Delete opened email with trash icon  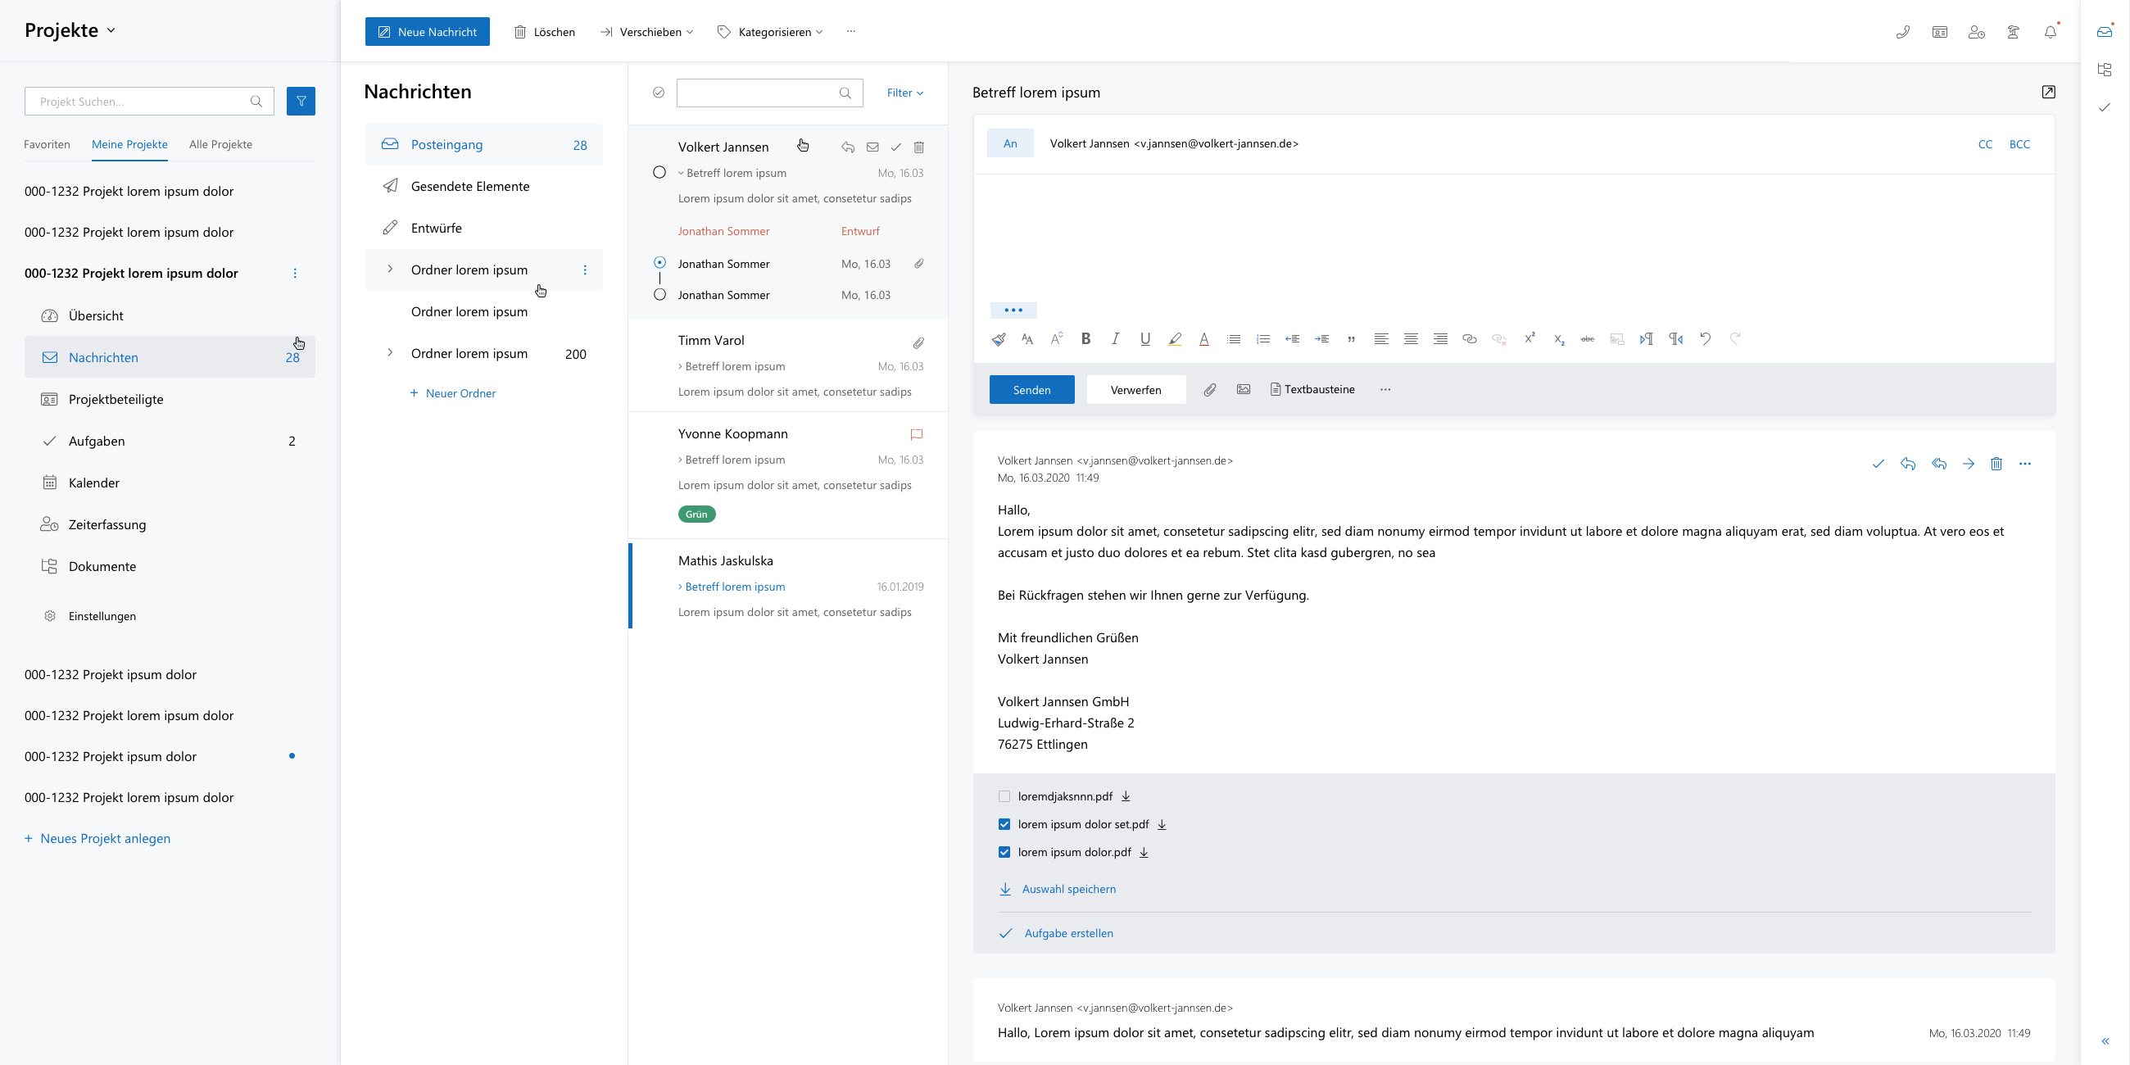click(x=1996, y=464)
